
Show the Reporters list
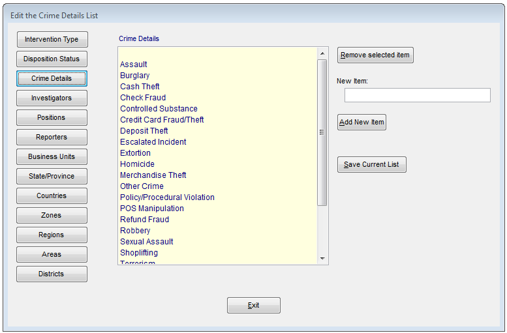pos(52,137)
